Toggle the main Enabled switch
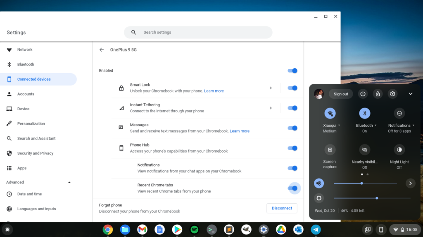Viewport: 423px width, 237px height. click(292, 71)
